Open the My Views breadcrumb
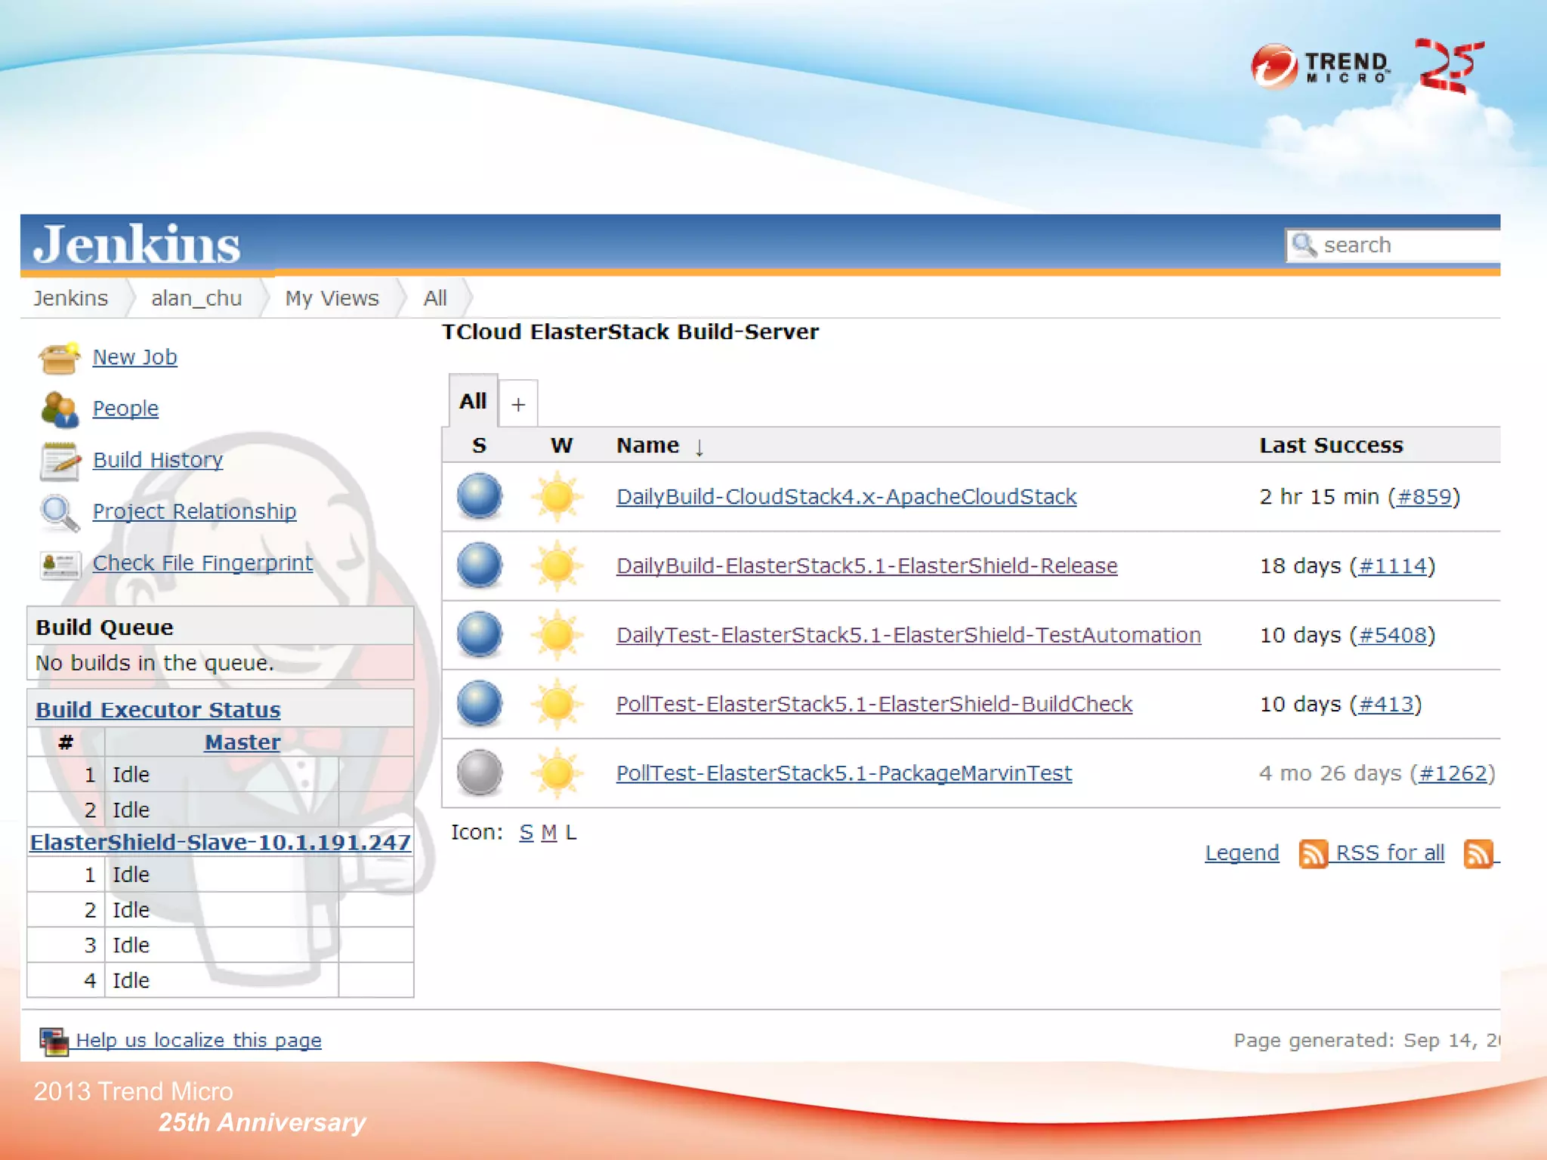The image size is (1547, 1160). [x=332, y=298]
